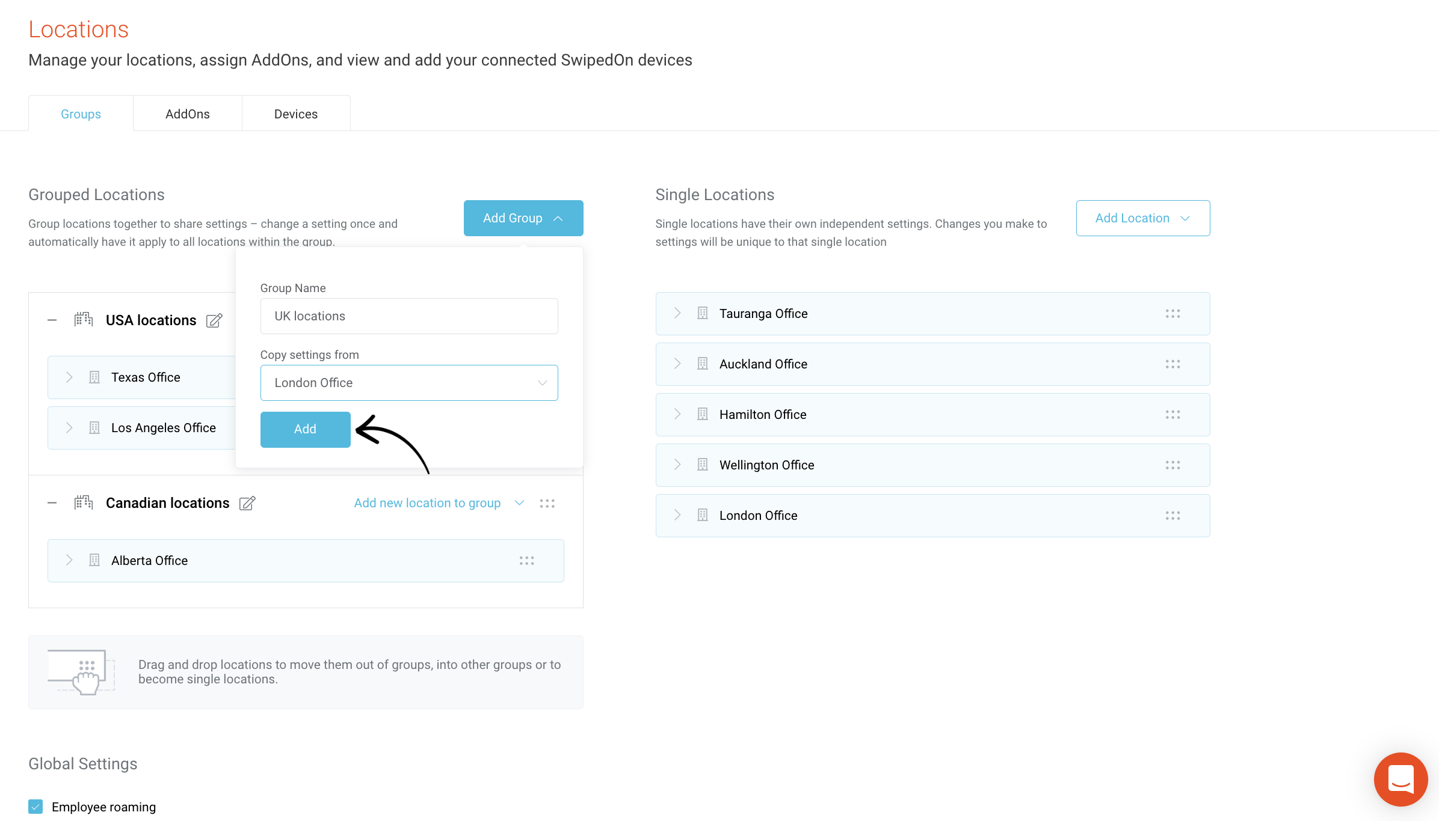This screenshot has height=821, width=1439.
Task: Expand the Hamilton Office row
Action: 677,414
